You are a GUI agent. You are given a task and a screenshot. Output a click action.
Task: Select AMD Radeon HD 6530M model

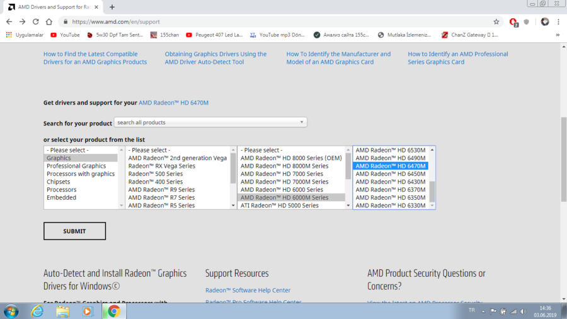click(x=391, y=150)
